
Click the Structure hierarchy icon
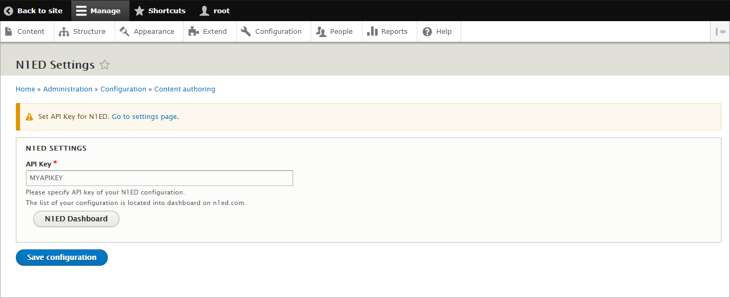click(x=64, y=32)
